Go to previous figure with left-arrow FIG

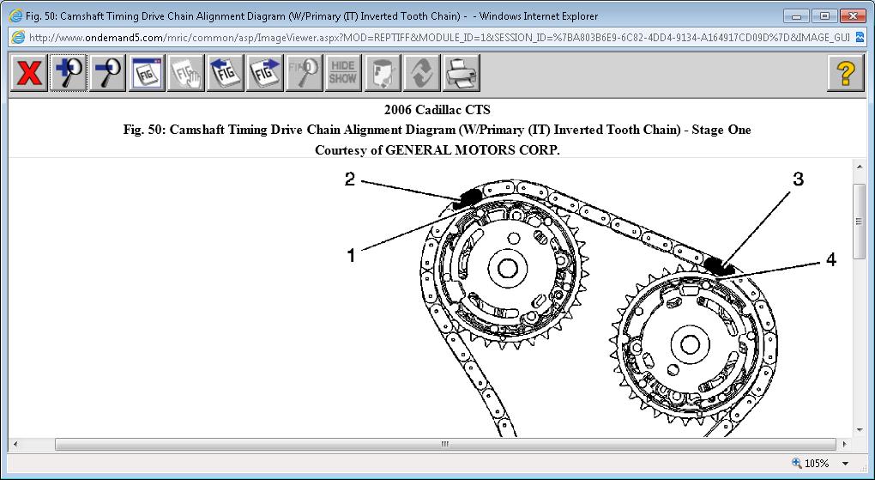[226, 73]
